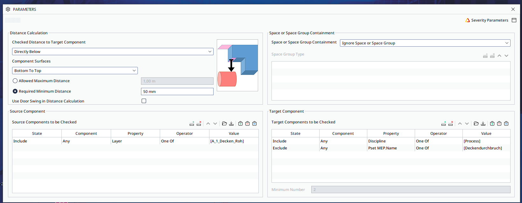This screenshot has height=203, width=522.
Task: Save Source Components filter to file
Action: tap(231, 123)
